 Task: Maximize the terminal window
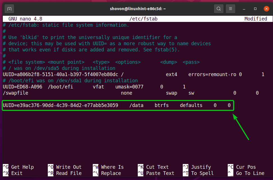pos(255,9)
